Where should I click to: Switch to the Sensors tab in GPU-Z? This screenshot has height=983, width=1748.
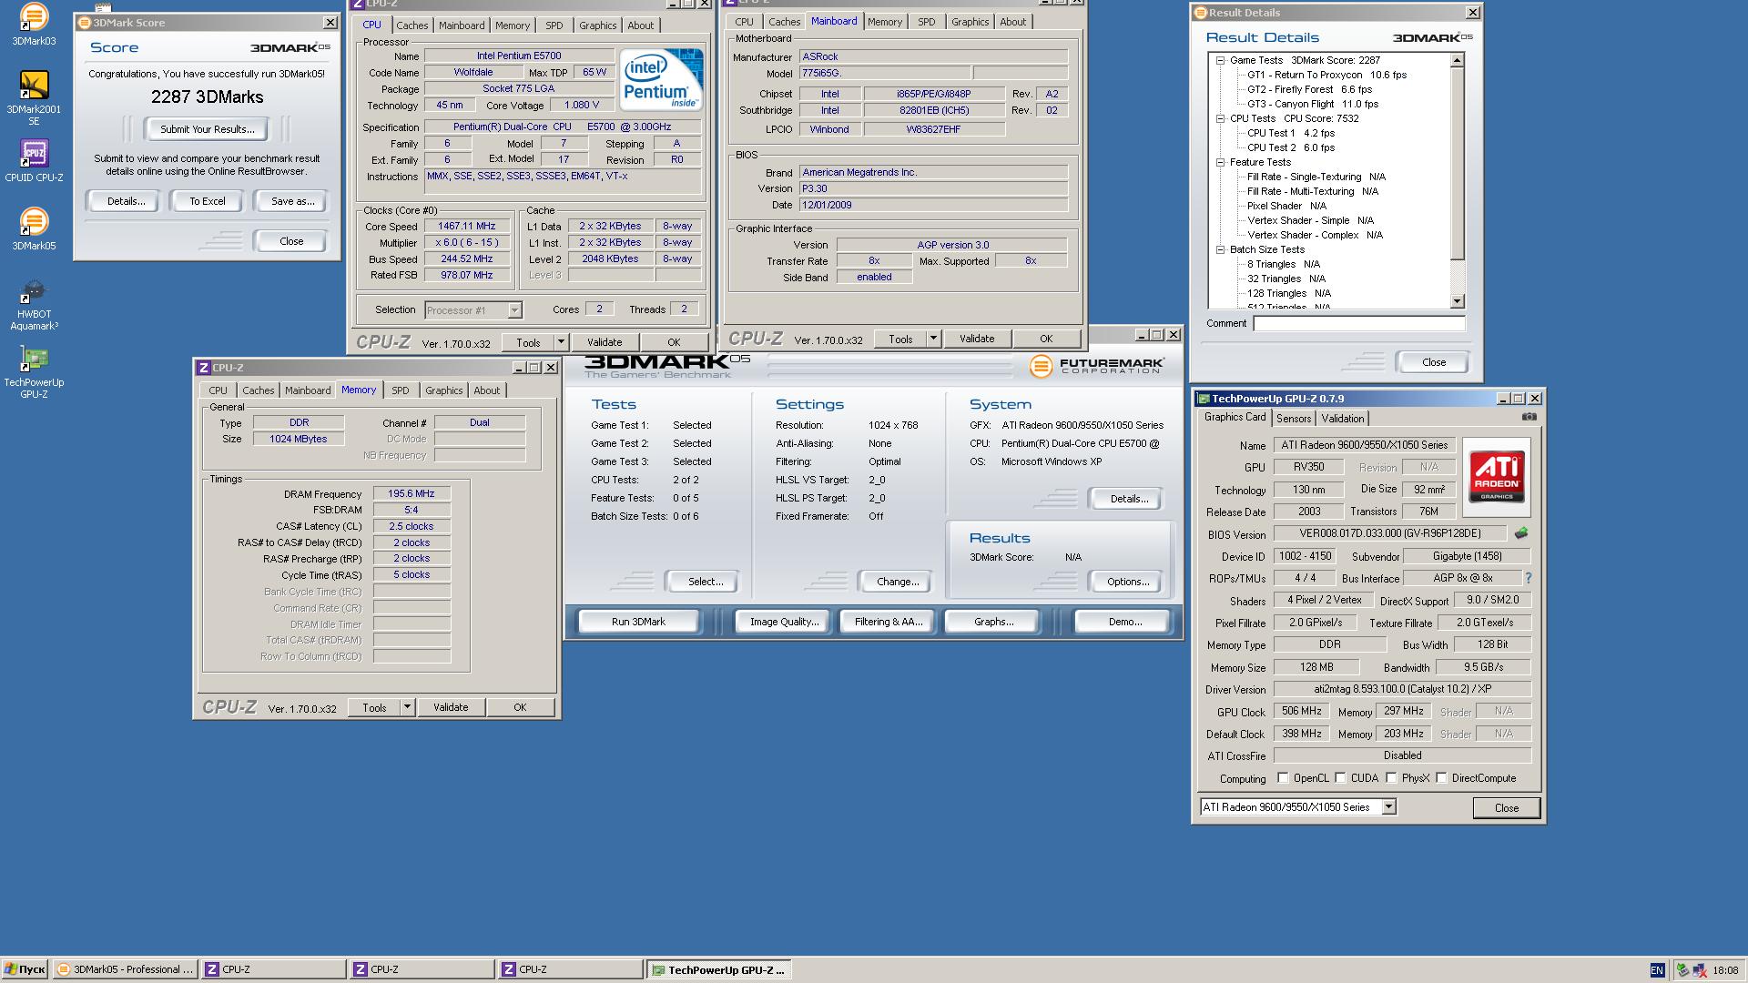point(1294,419)
